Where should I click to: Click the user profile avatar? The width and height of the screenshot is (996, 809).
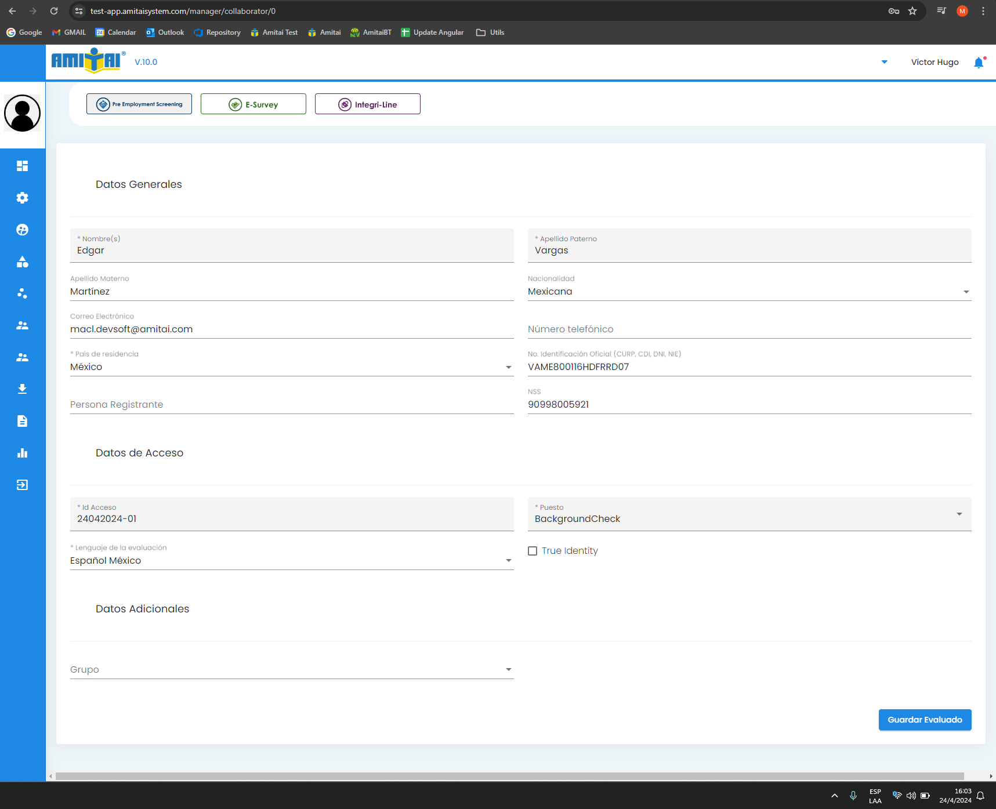(23, 113)
